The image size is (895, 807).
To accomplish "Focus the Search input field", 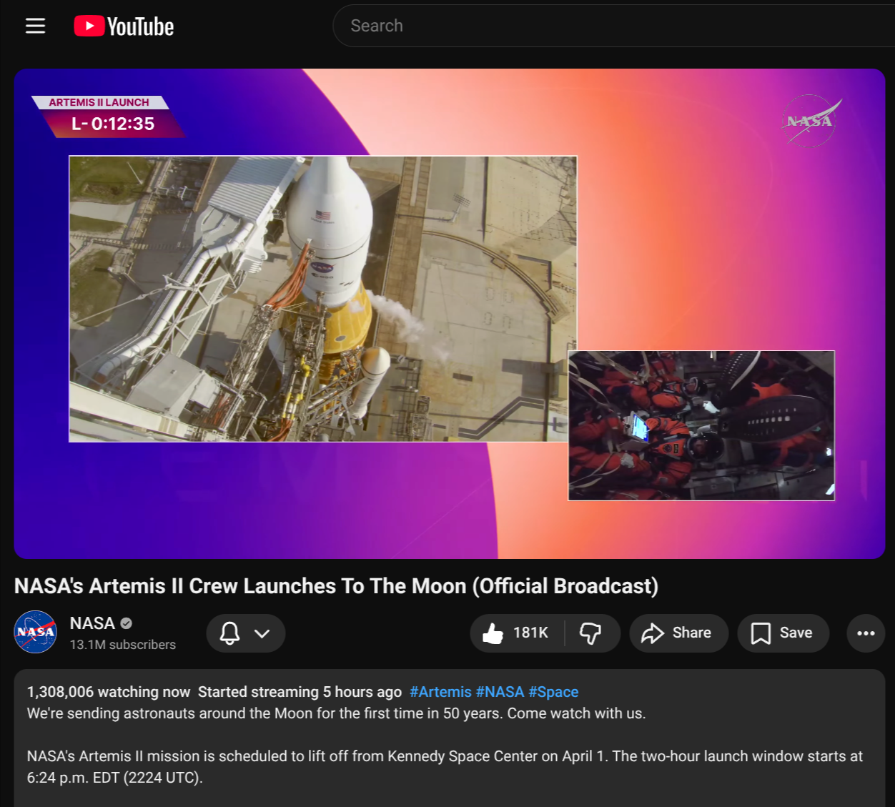I will pos(615,26).
